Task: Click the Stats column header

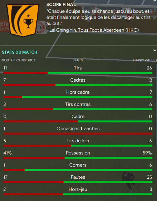Action: 78,60
